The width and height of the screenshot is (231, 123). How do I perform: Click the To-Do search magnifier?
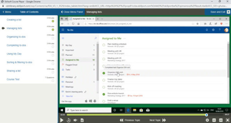95,38
